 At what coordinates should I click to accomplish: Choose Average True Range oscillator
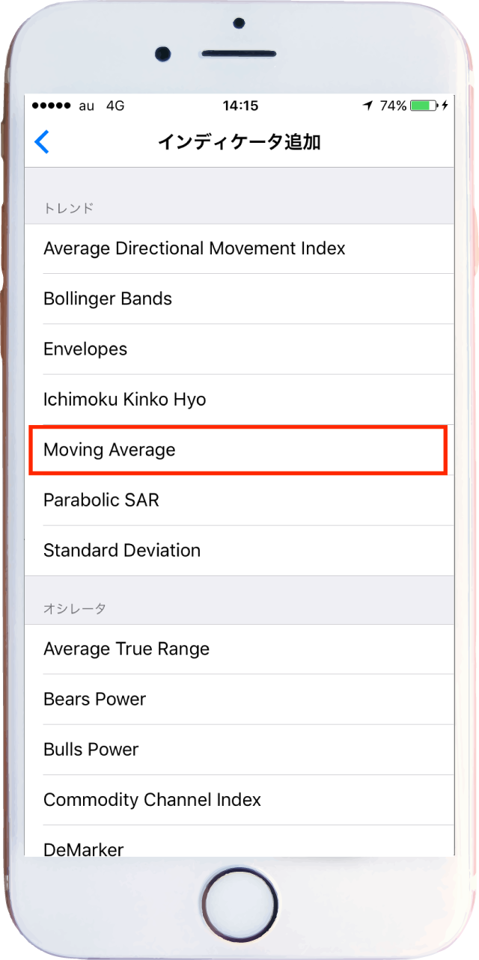tap(126, 649)
